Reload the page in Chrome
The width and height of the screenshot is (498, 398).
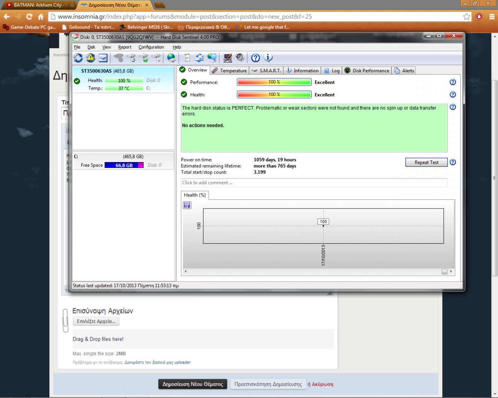pyautogui.click(x=29, y=17)
